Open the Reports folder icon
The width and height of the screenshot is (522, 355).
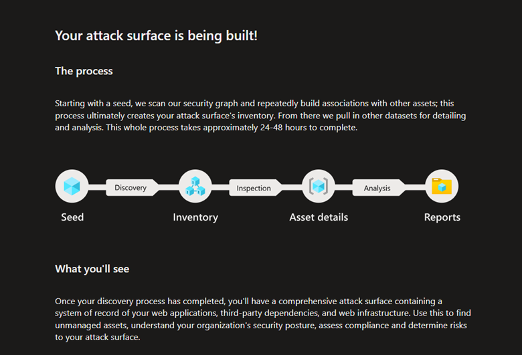point(442,186)
